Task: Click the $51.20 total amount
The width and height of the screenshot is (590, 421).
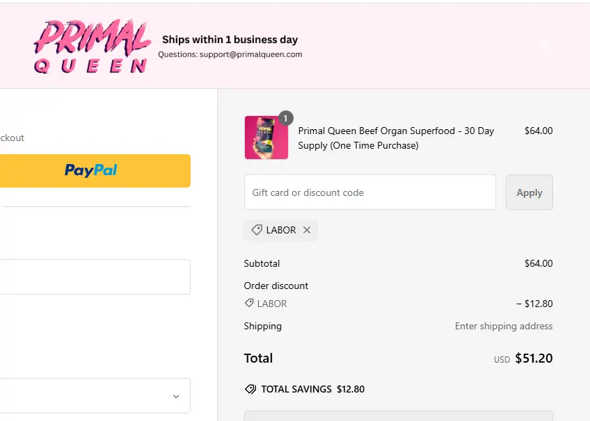Action: click(534, 358)
